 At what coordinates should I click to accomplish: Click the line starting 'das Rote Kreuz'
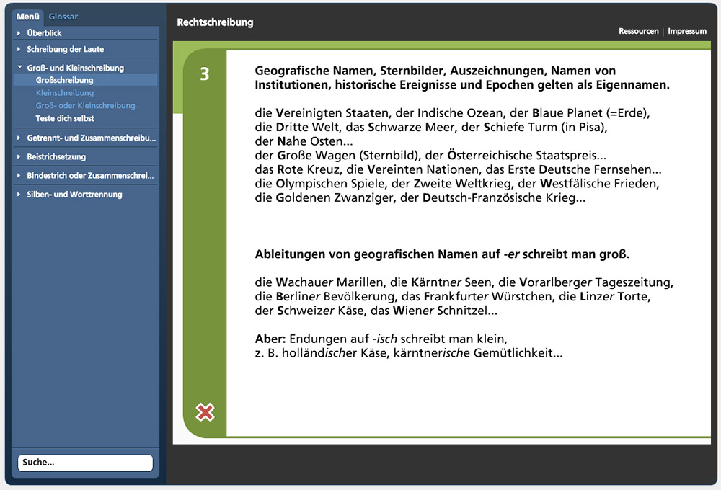tap(458, 169)
